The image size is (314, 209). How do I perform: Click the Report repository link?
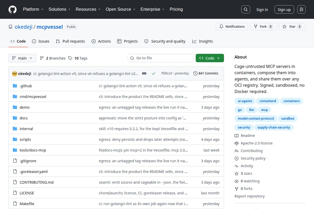click(250, 196)
